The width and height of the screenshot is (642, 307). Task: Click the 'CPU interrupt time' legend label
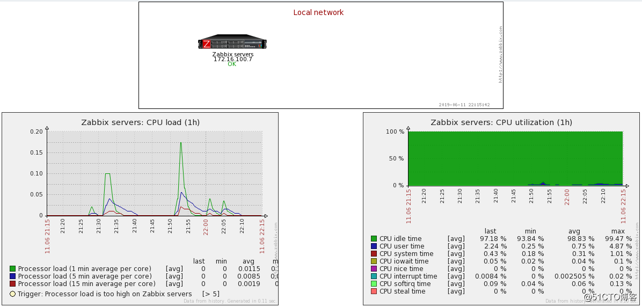(408, 276)
